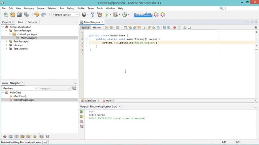Screen dimensions: 259x145
Task: Switch to the Files tab
Action: pyautogui.click(x=20, y=22)
